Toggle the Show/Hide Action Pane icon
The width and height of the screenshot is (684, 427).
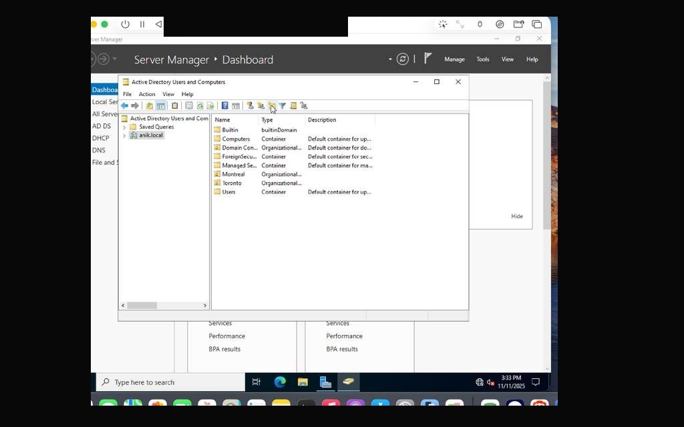236,106
